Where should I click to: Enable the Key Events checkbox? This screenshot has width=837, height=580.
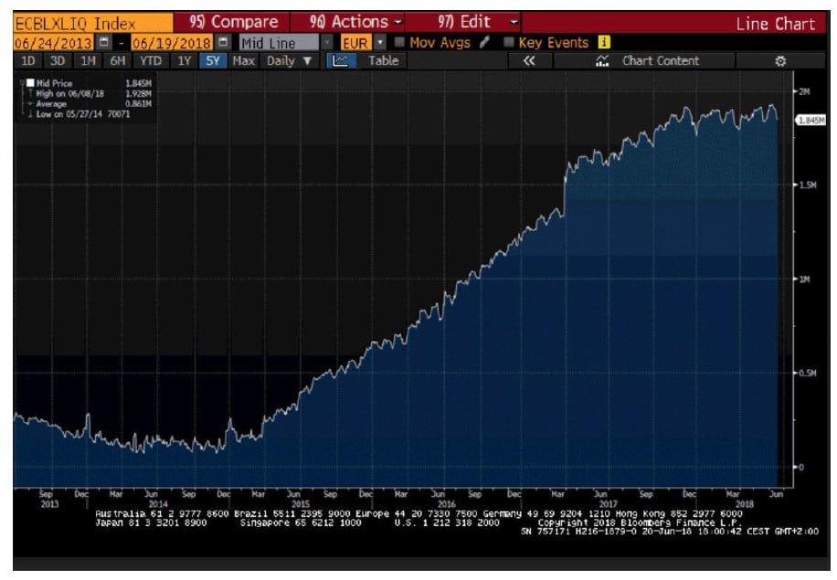click(509, 43)
